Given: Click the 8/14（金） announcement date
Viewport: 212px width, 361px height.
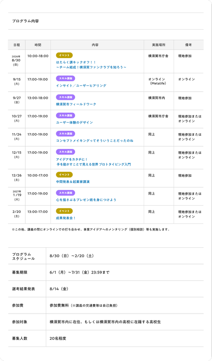Looking at the screenshot, I should [x=59, y=289].
